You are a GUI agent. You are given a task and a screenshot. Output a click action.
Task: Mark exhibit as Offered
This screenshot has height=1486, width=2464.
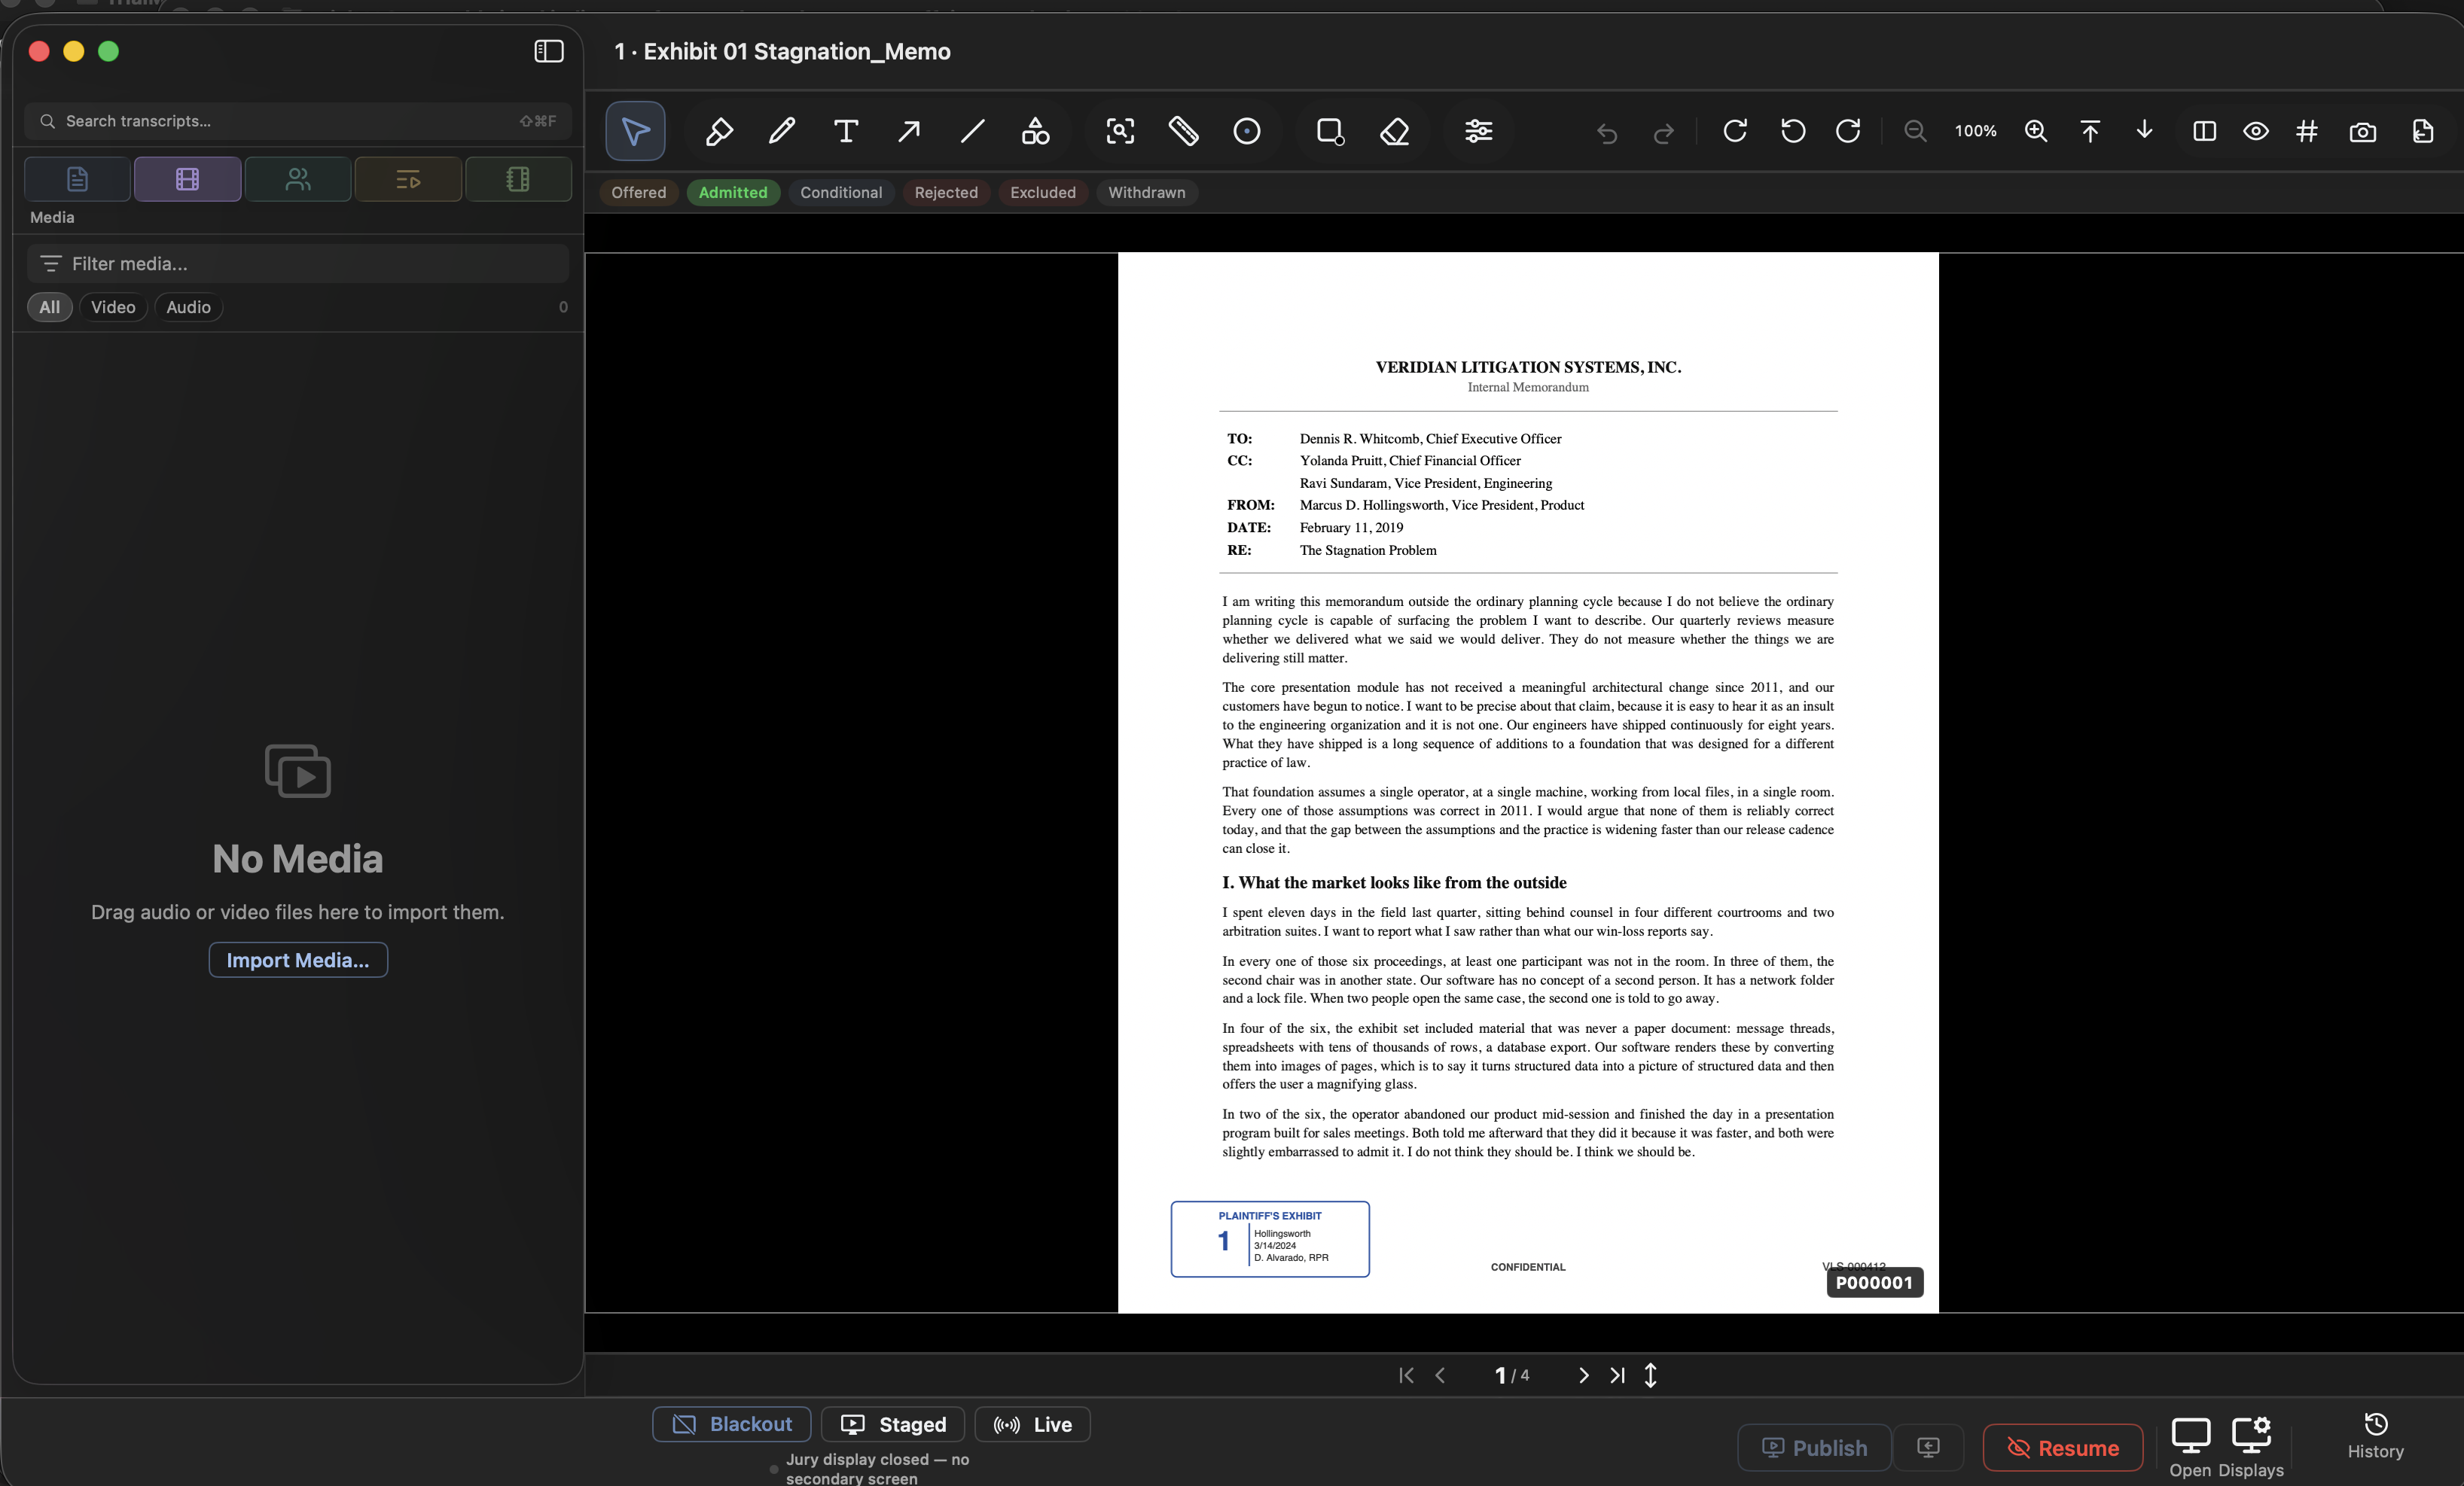pyautogui.click(x=638, y=193)
